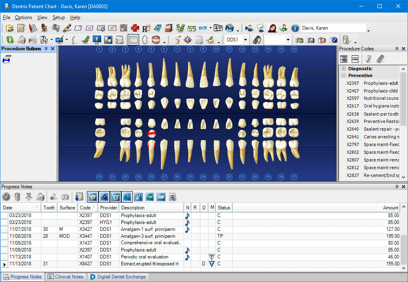
Task: Open Patient Alerts with the red cross icon
Action: [x=135, y=28]
